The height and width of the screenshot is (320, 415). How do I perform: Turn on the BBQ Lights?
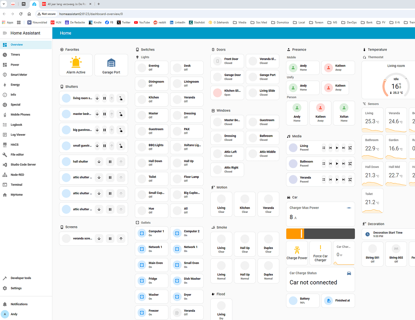151,147
